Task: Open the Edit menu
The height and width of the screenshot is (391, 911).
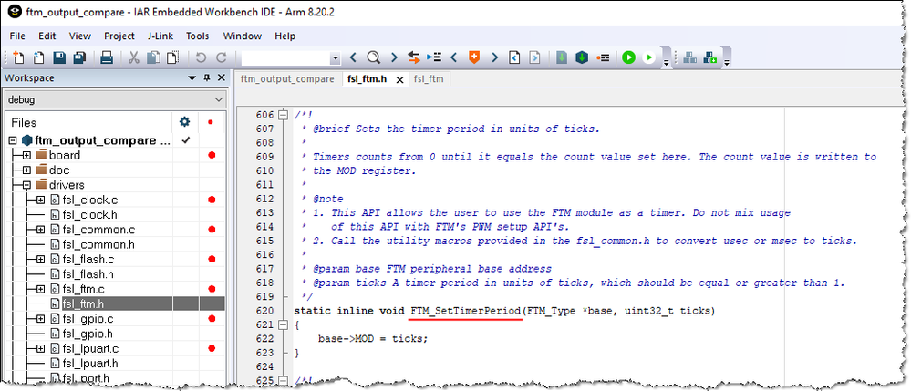Action: pos(47,36)
